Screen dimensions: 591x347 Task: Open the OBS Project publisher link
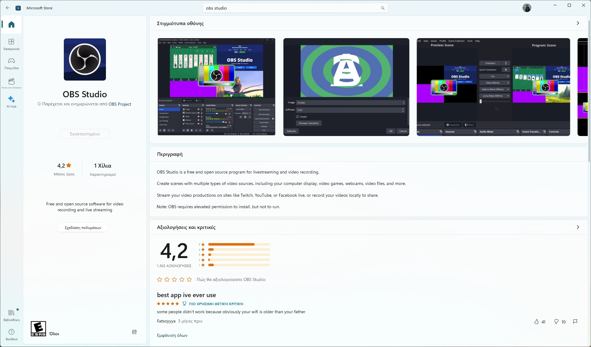(x=120, y=104)
